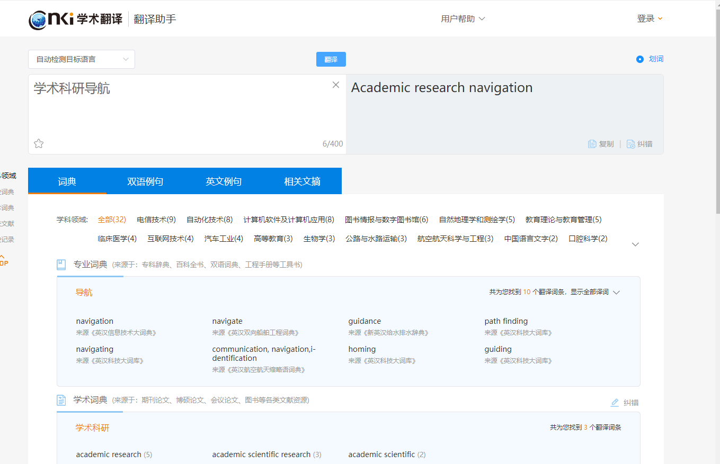Clear the source text with the X icon
Viewport: 720px width, 464px height.
[x=336, y=85]
